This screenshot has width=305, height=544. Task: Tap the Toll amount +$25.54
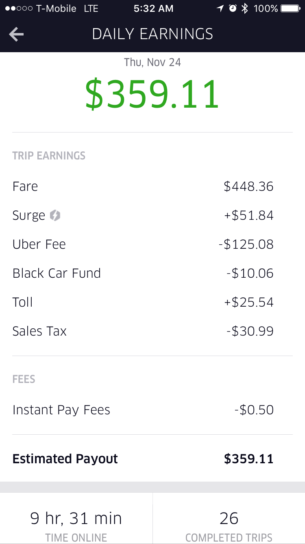pos(248,302)
